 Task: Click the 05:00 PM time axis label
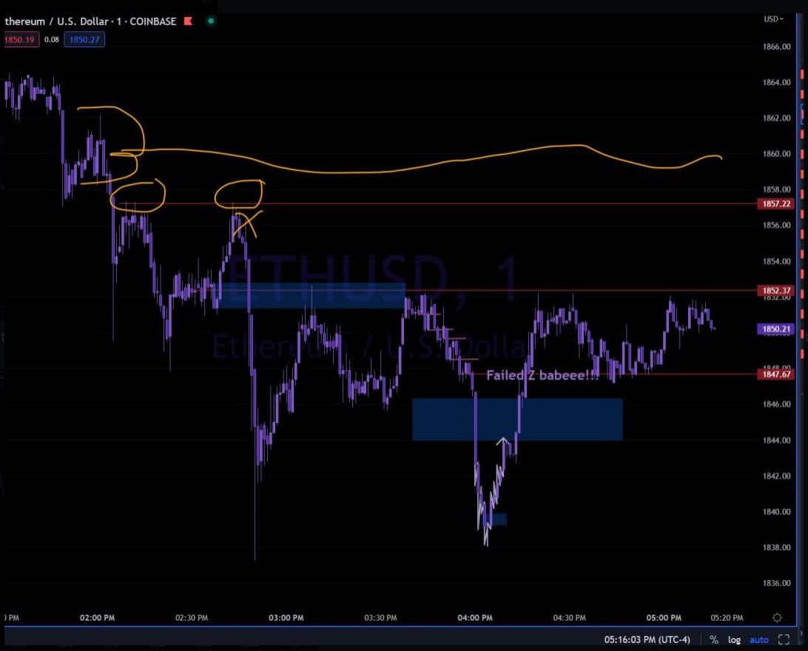(x=664, y=618)
